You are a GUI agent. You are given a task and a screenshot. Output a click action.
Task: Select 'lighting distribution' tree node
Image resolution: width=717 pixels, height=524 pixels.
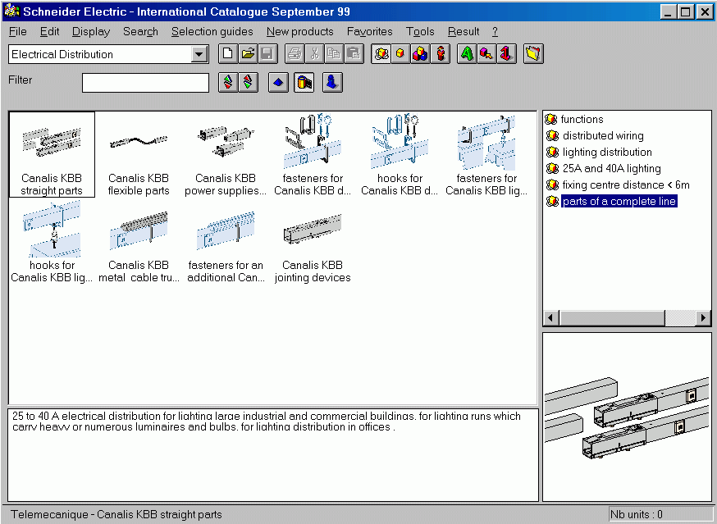tap(607, 153)
